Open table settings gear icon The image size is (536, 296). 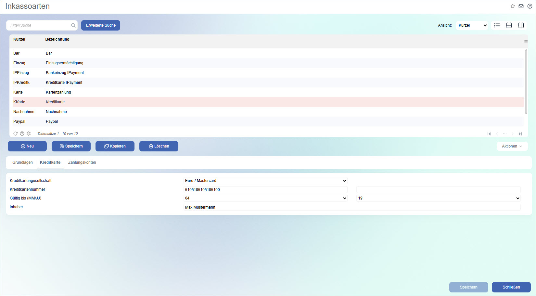click(29, 134)
